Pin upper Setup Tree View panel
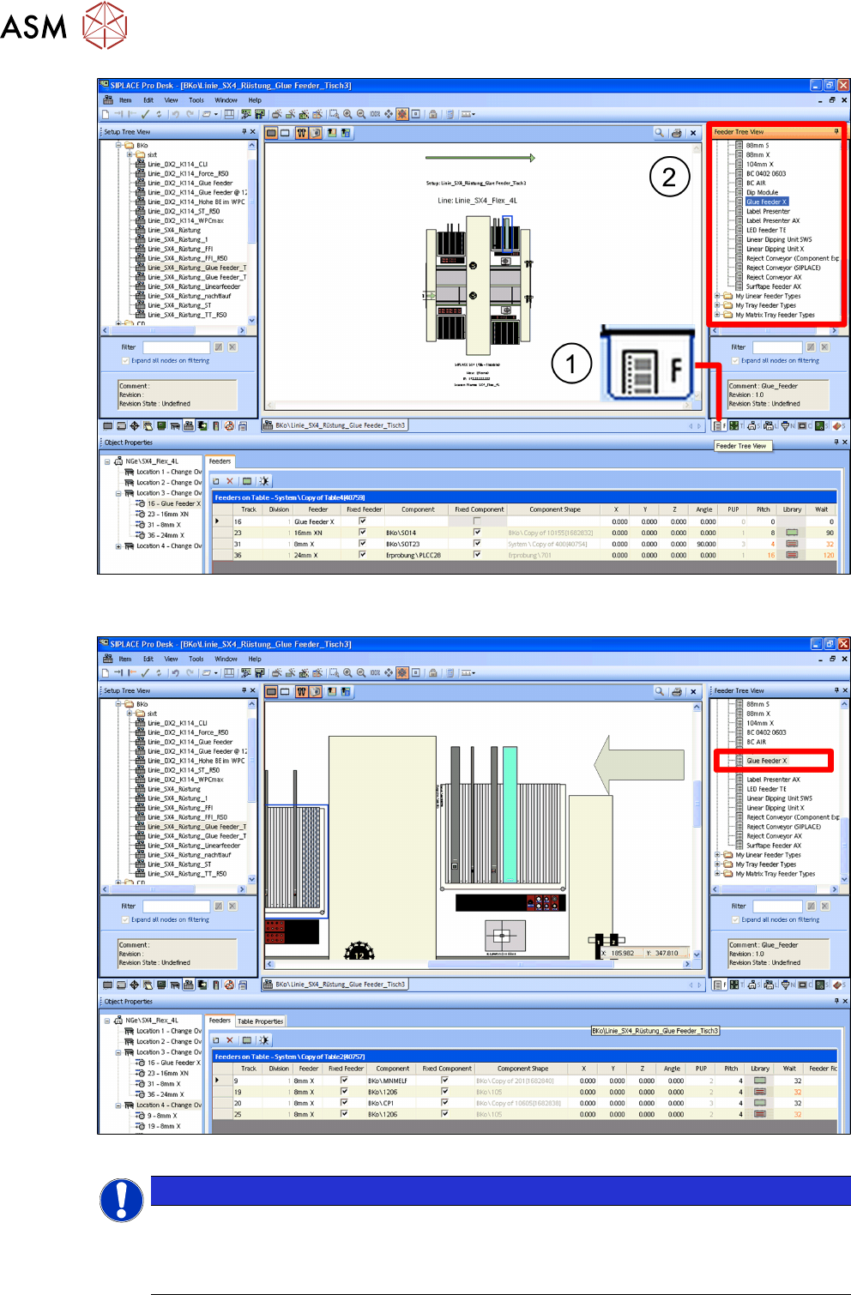This screenshot has width=851, height=1295. tap(244, 132)
